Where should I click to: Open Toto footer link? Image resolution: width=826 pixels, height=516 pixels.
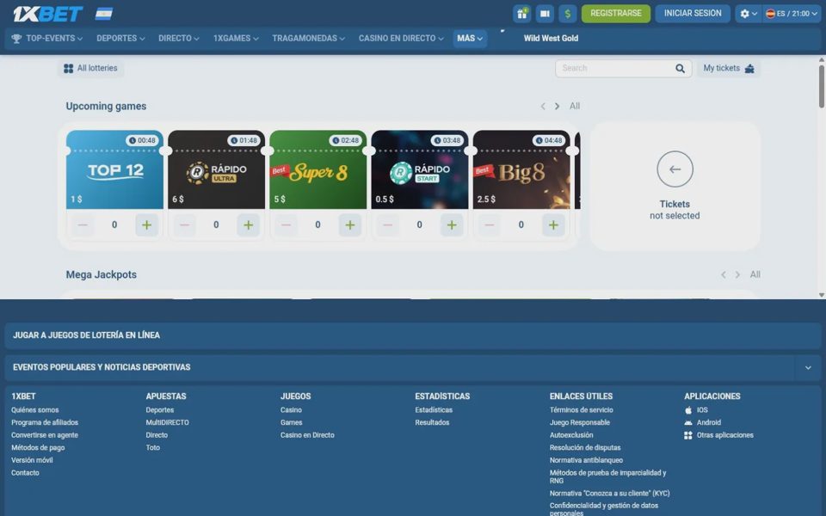click(153, 448)
